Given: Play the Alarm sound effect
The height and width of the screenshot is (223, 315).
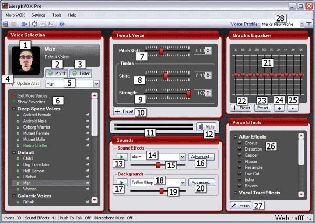Looking at the screenshot, I should pyautogui.click(x=122, y=157).
